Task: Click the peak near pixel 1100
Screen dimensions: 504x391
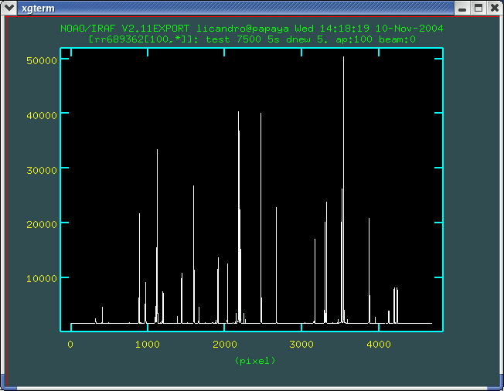Action: click(157, 151)
